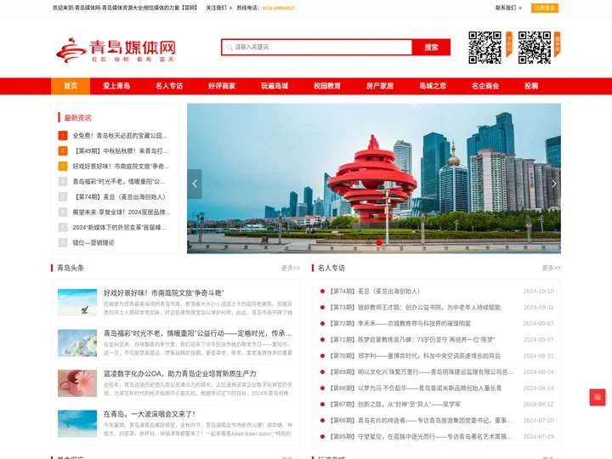This screenshot has height=459, width=612.
Task: Click 更多>> in 名人专访 section
Action: tap(551, 268)
